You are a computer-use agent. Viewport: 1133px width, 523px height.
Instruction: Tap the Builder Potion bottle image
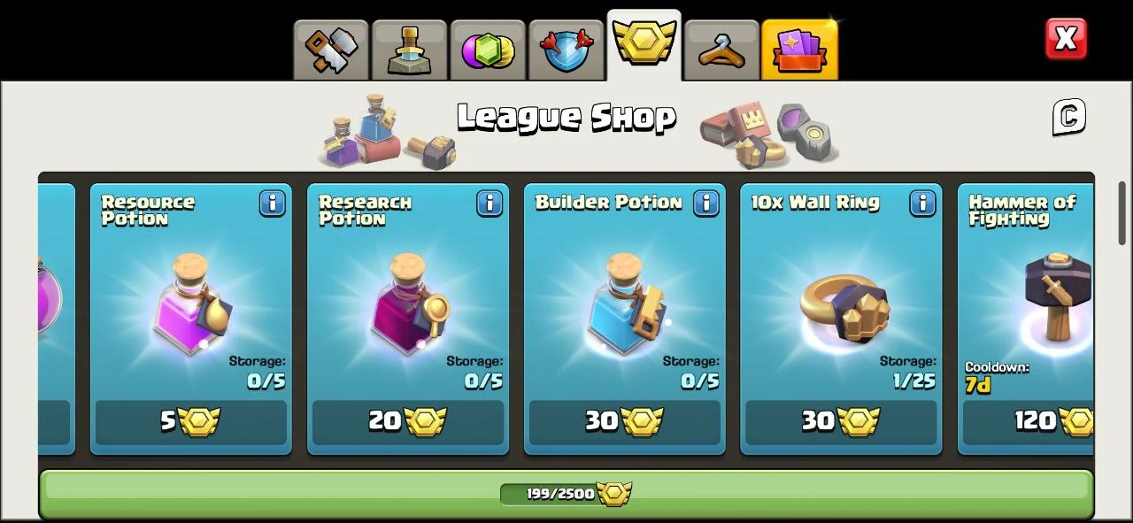[625, 304]
